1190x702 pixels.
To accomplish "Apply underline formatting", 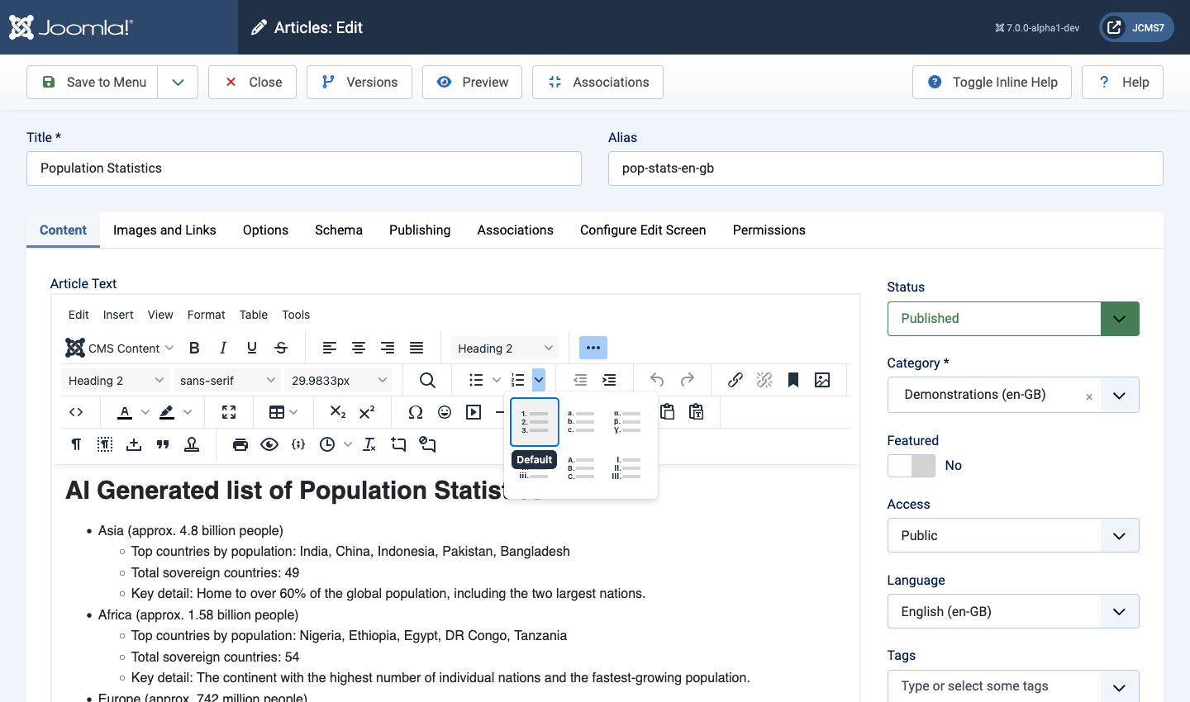I will point(252,348).
